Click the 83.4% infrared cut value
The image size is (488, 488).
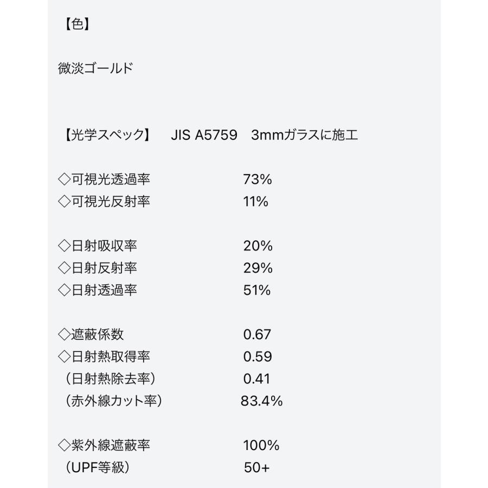pos(262,401)
